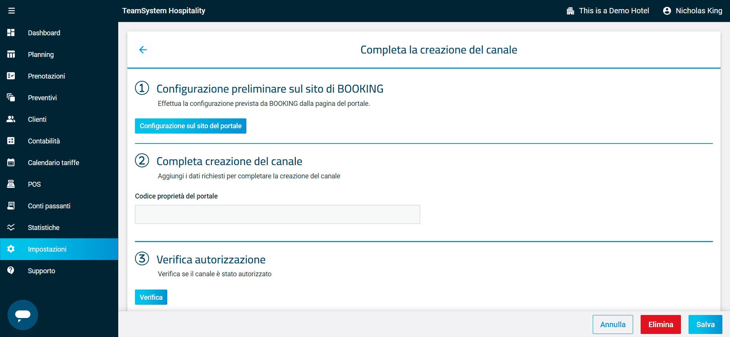Viewport: 730px width, 337px height.
Task: Click the Verifica autorizzazione heading
Action: tap(211, 260)
